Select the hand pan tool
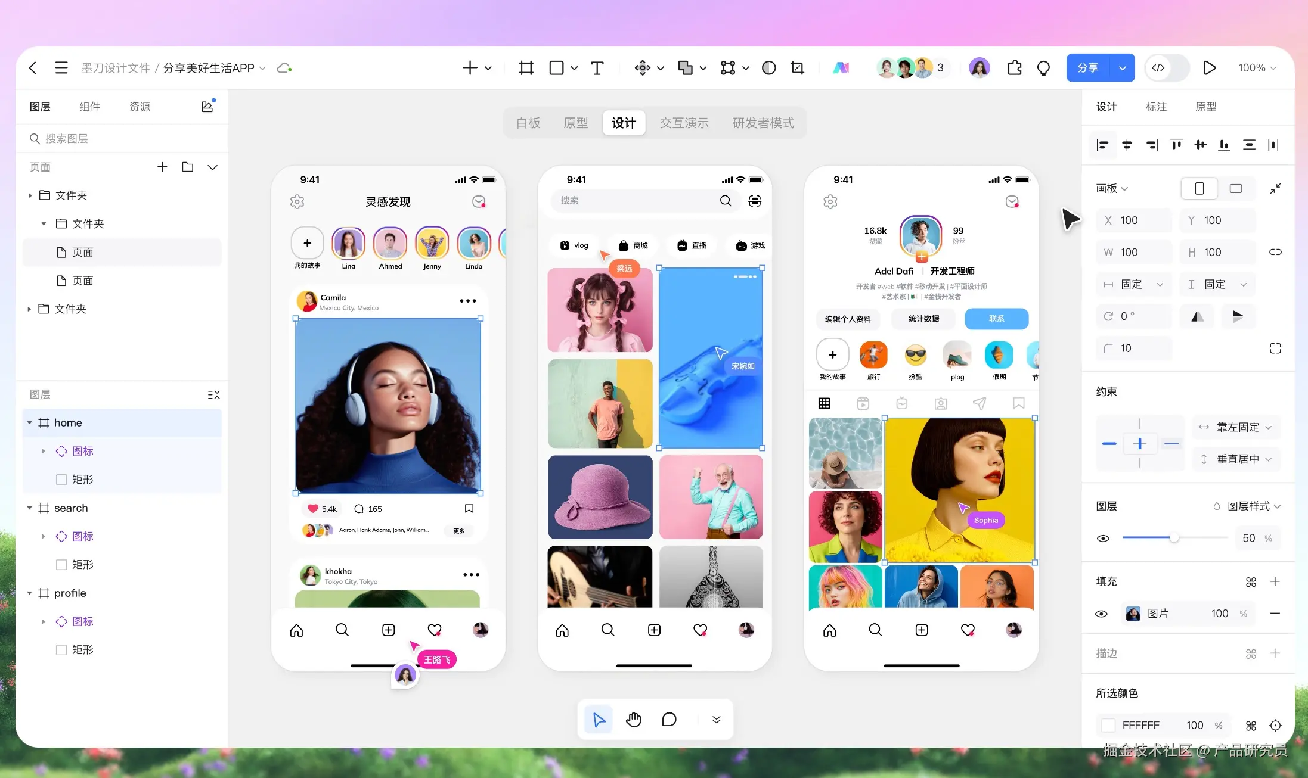 [x=633, y=720]
